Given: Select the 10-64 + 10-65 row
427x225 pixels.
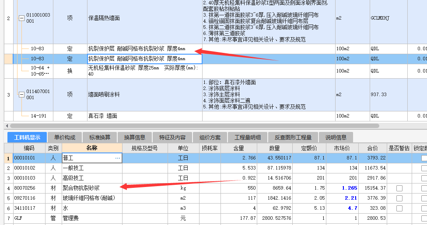Looking at the screenshot, I should pos(215,71).
